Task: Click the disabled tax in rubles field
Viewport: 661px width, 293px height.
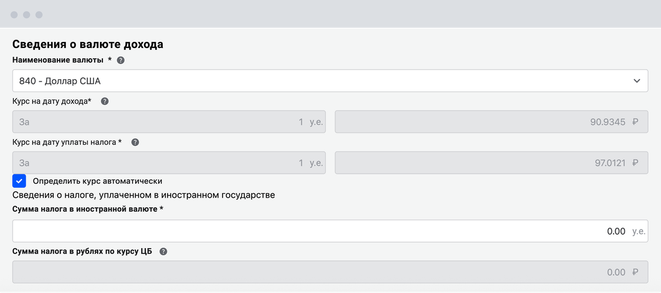Action: (x=330, y=272)
